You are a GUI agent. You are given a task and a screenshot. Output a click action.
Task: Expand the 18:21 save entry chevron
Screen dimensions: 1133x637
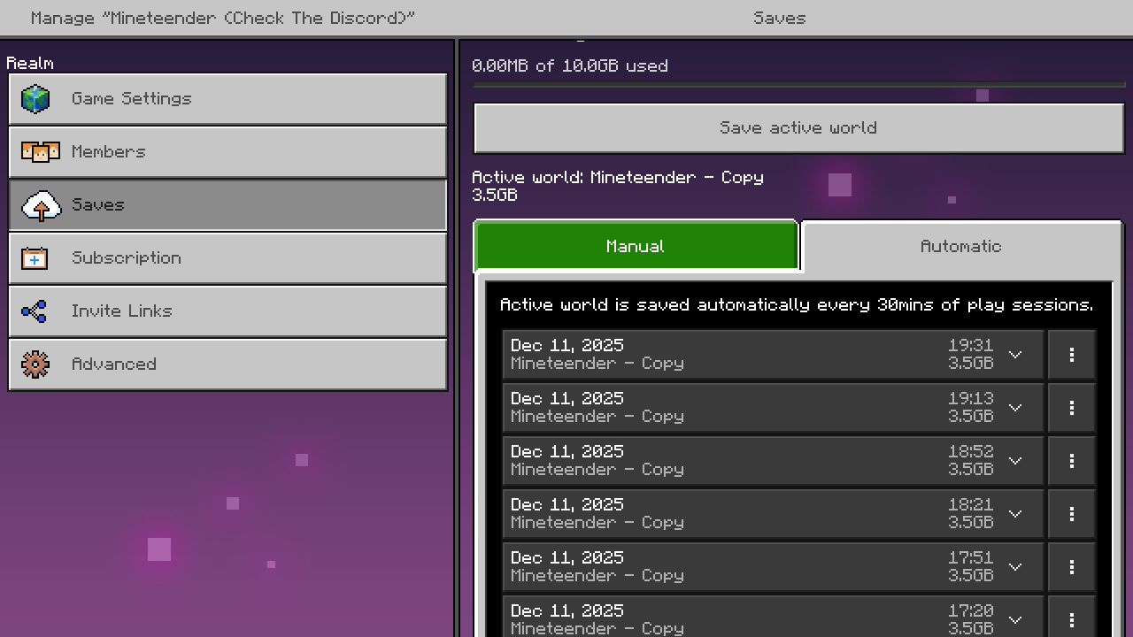pos(1015,514)
